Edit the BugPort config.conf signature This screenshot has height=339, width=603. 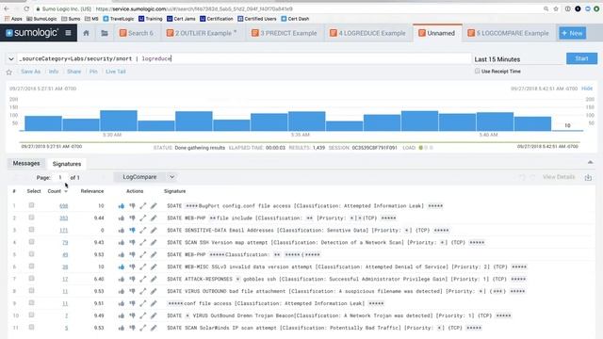pos(154,206)
